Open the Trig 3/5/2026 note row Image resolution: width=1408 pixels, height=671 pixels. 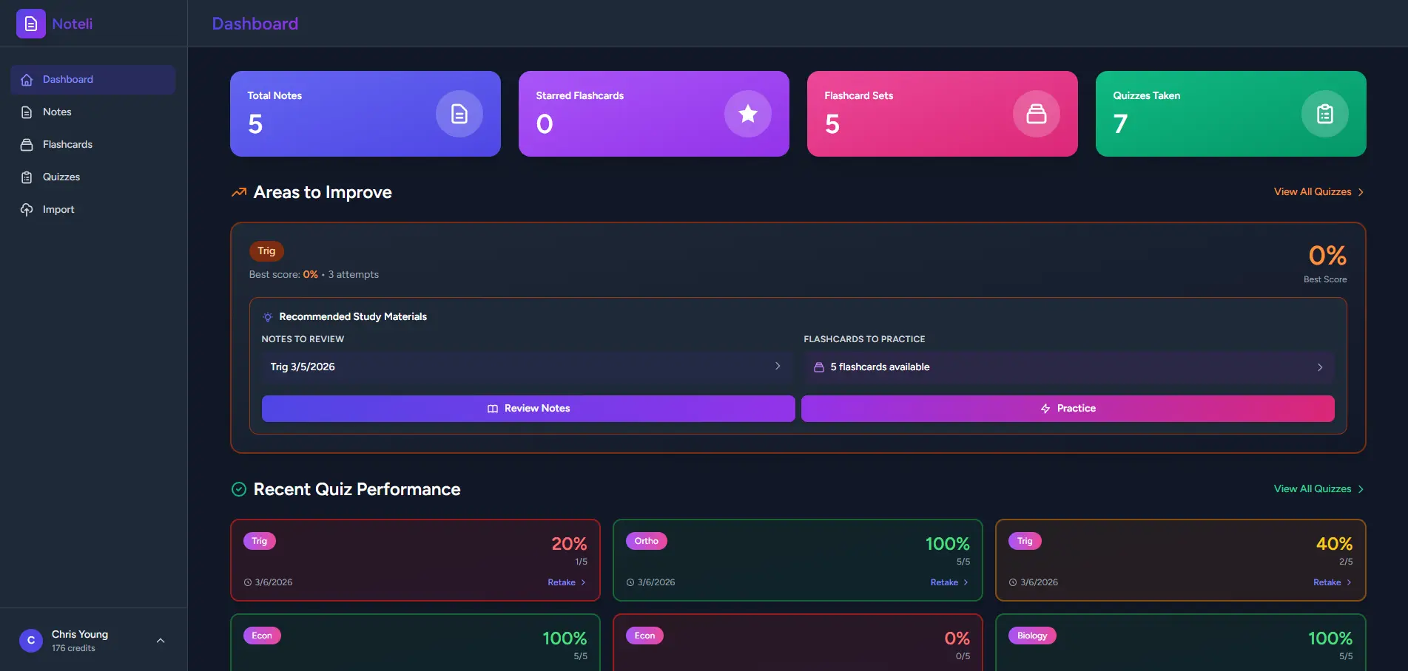(x=527, y=367)
